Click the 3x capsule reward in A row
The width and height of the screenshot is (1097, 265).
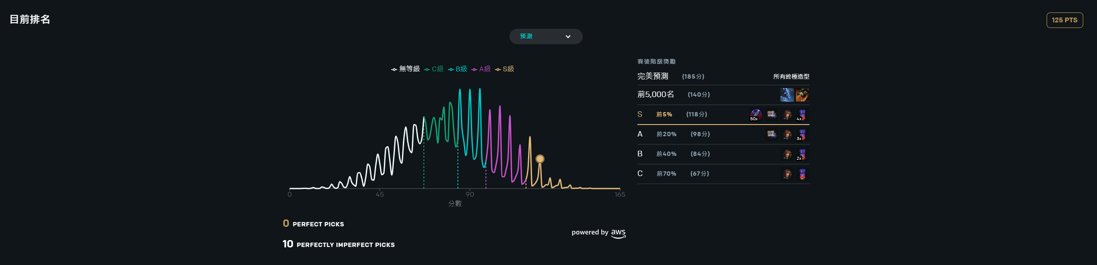pyautogui.click(x=802, y=134)
